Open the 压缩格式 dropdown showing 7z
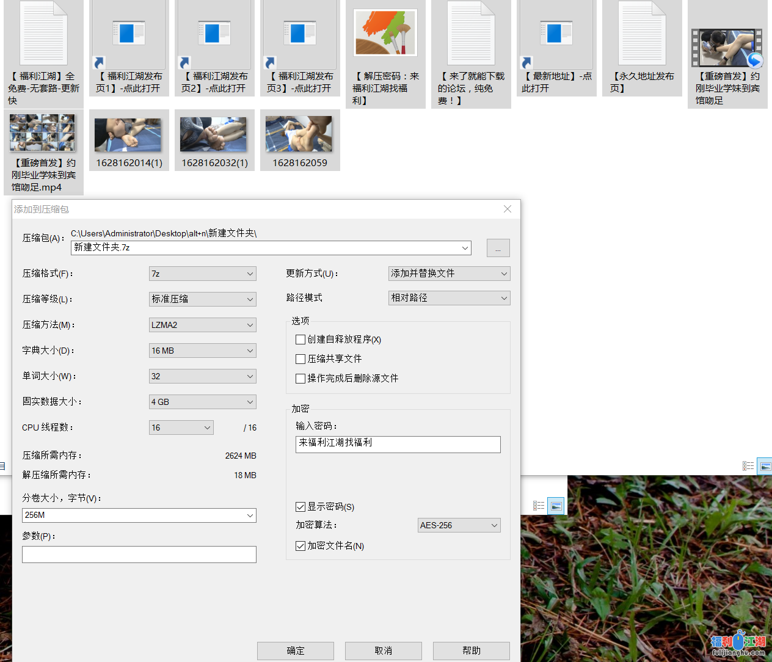 [202, 274]
